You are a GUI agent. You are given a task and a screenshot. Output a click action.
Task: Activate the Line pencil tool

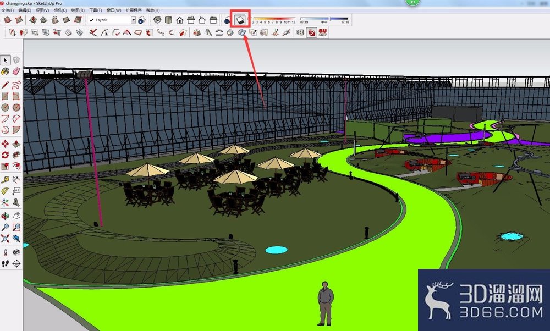point(5,85)
